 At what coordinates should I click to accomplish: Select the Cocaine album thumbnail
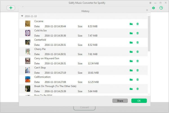28,24
